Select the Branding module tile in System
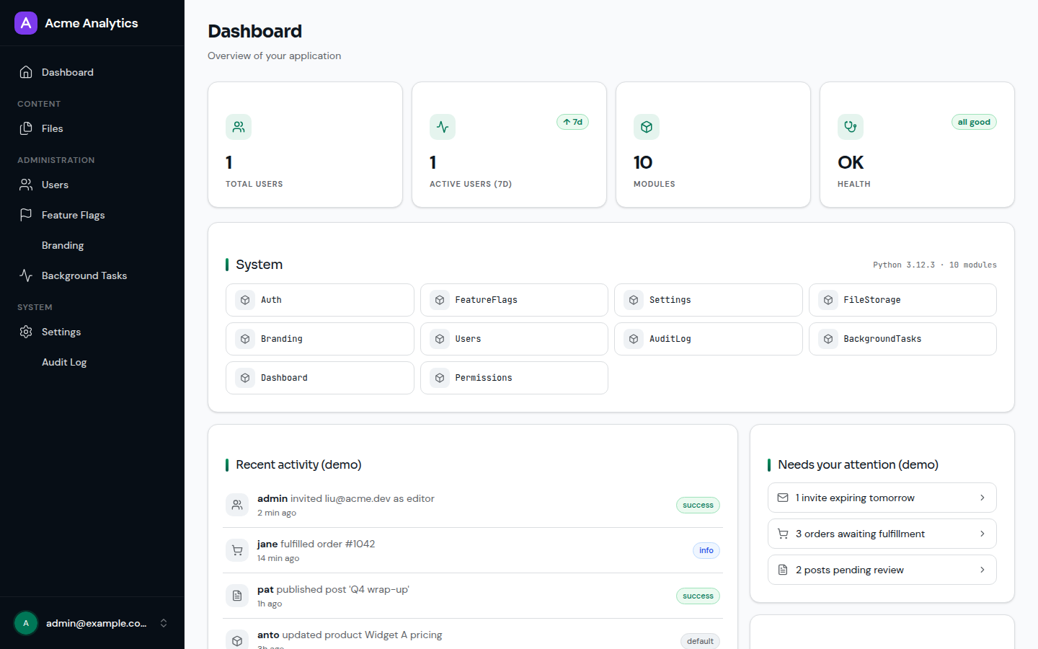This screenshot has width=1038, height=649. [x=320, y=339]
